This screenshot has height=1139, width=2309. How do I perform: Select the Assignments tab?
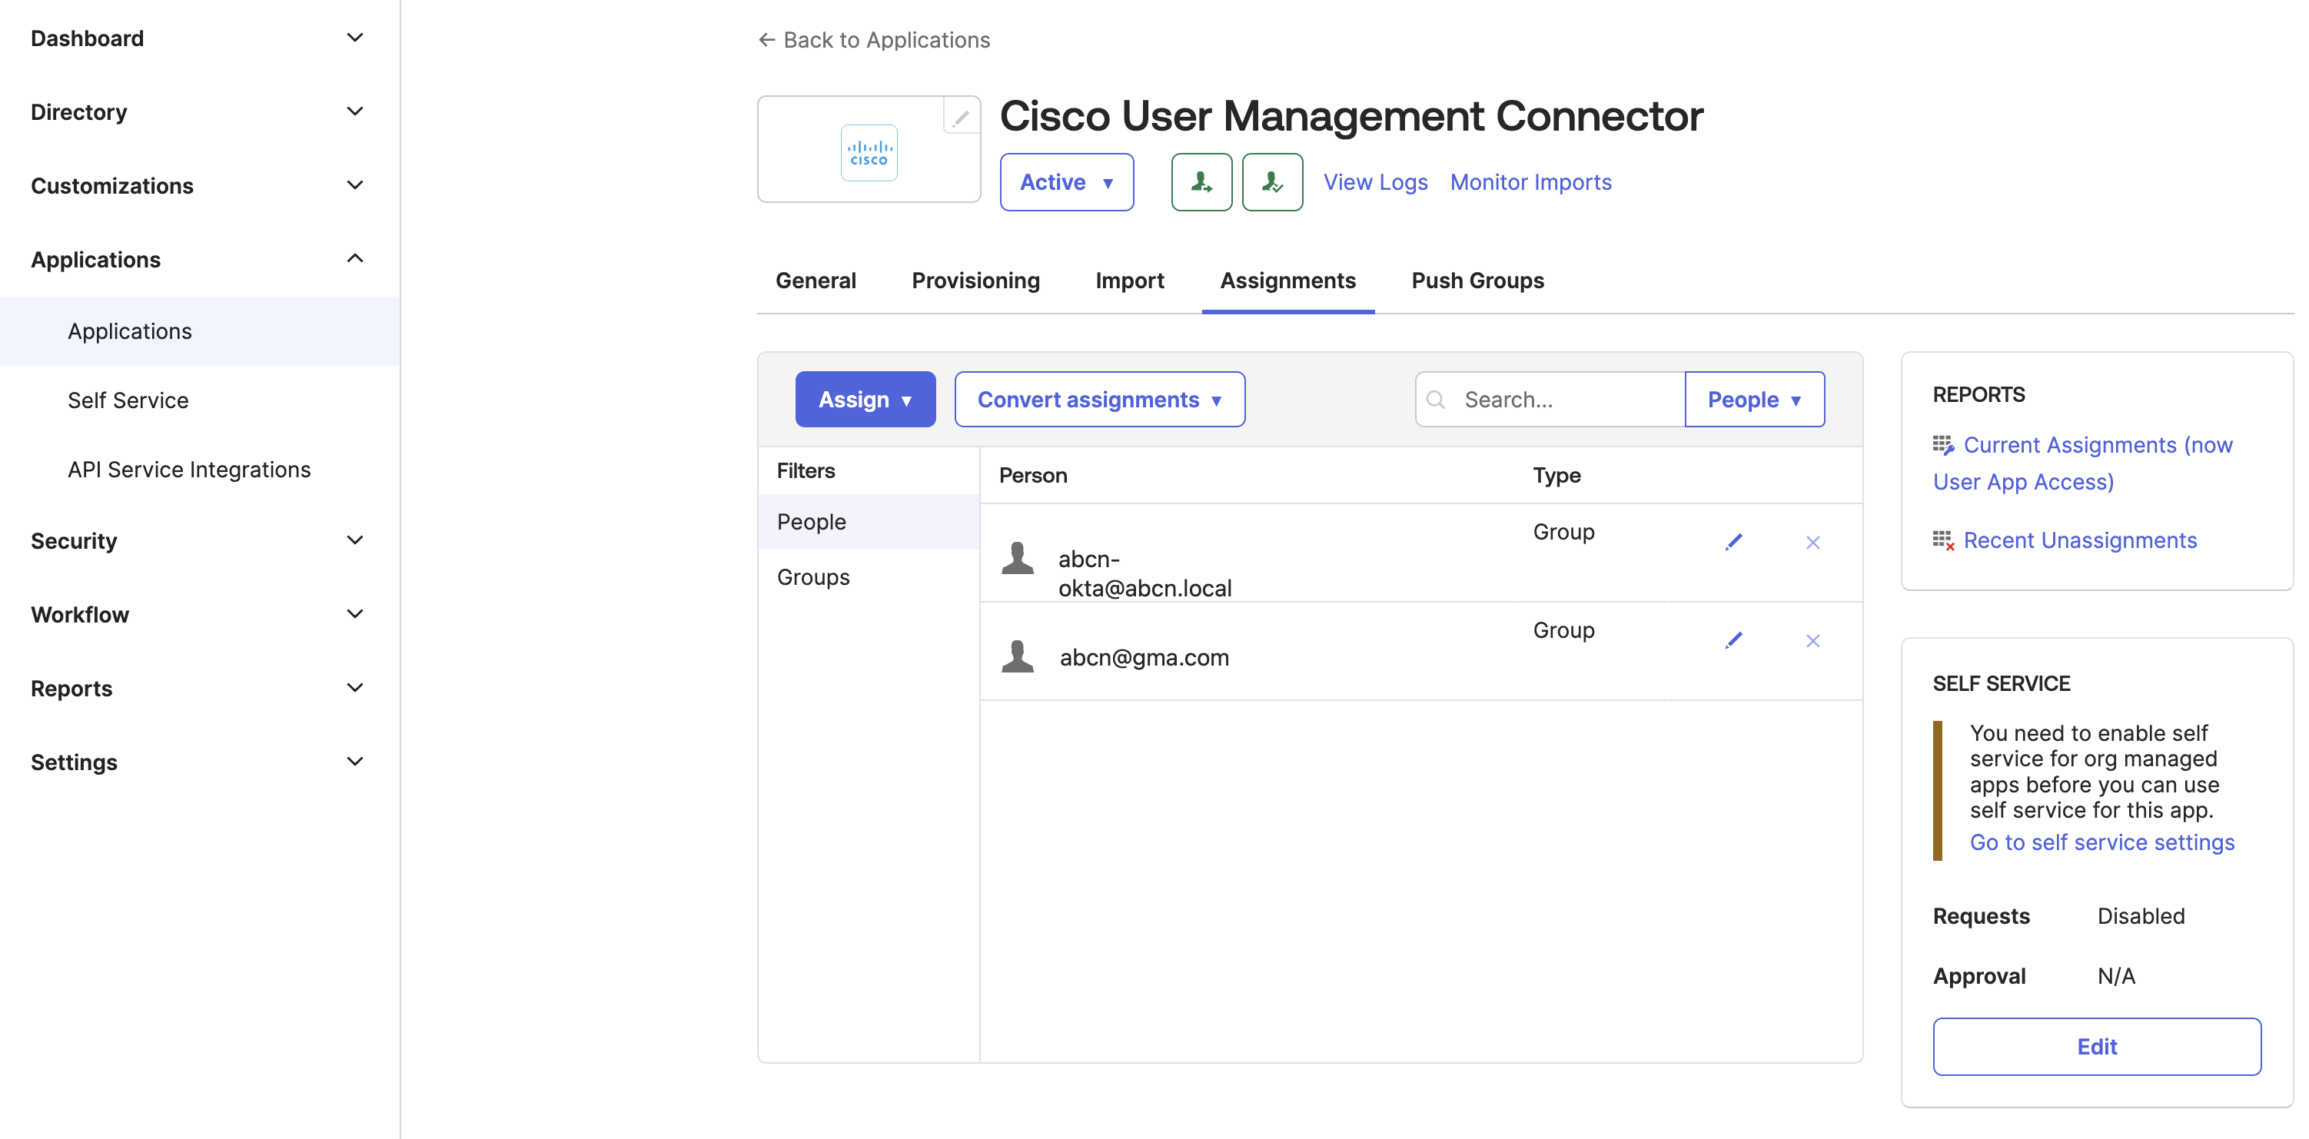pos(1287,281)
